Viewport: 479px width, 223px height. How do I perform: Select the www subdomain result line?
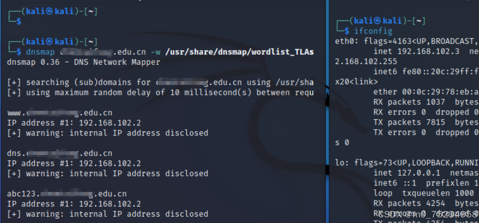tap(60, 112)
